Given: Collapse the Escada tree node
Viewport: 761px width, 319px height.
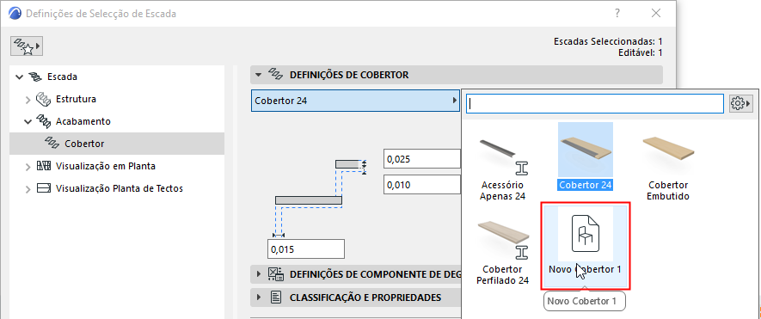Looking at the screenshot, I should point(20,77).
